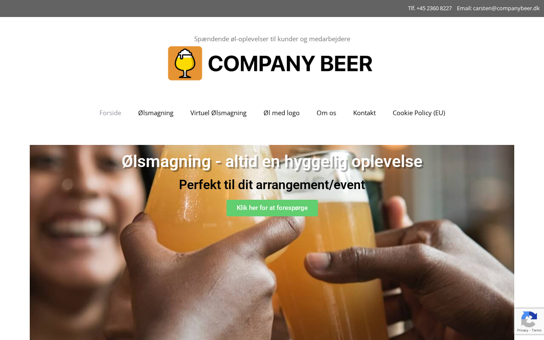Click the Spændende øl-oplevelser tagline
Screen dimensions: 544x340
[x=272, y=39]
